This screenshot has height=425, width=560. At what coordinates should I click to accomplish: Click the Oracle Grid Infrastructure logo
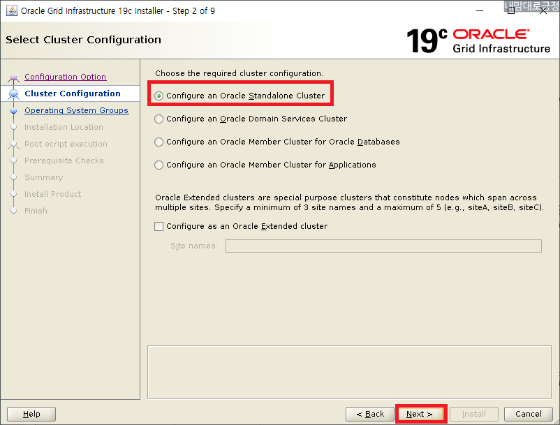point(478,40)
